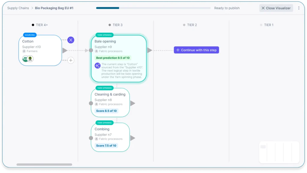The height and width of the screenshot is (173, 307).
Task: Click the Bale opening input connector dot
Action: coord(91,50)
